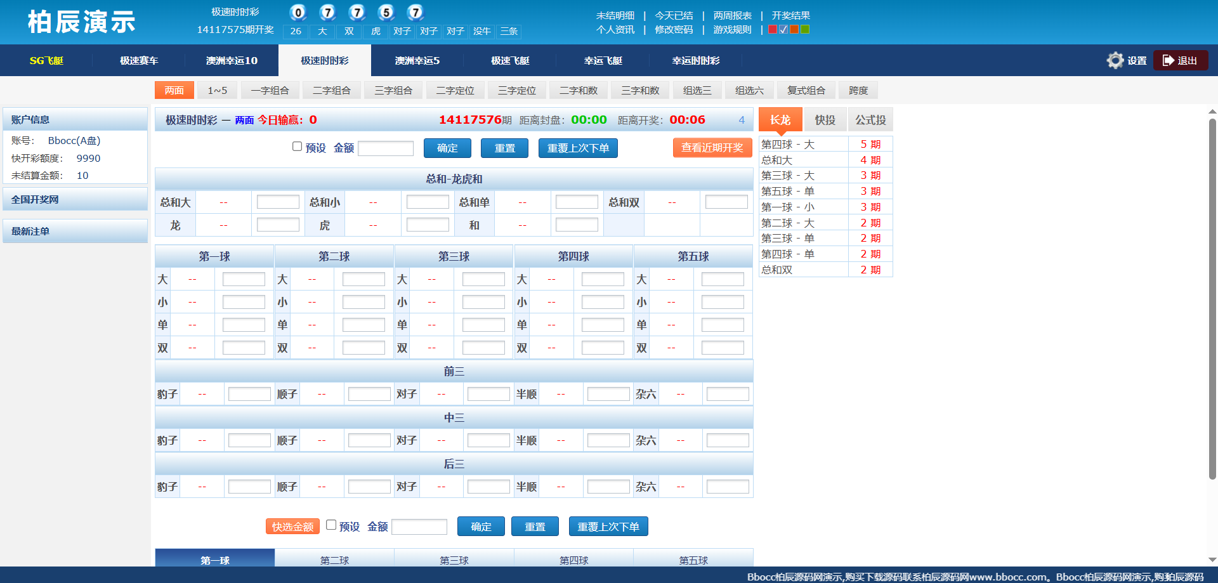Focus the top 金额 amount input field
Screen dimensions: 1218x583
click(x=386, y=148)
